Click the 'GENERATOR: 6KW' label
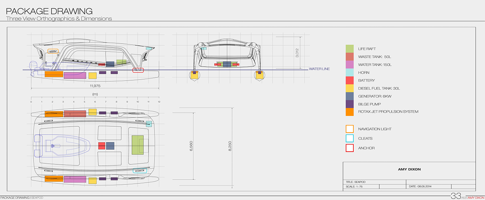This screenshot has height=200, width=485. [374, 96]
